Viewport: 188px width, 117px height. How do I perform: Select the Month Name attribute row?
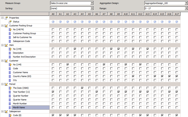(x=30, y=108)
